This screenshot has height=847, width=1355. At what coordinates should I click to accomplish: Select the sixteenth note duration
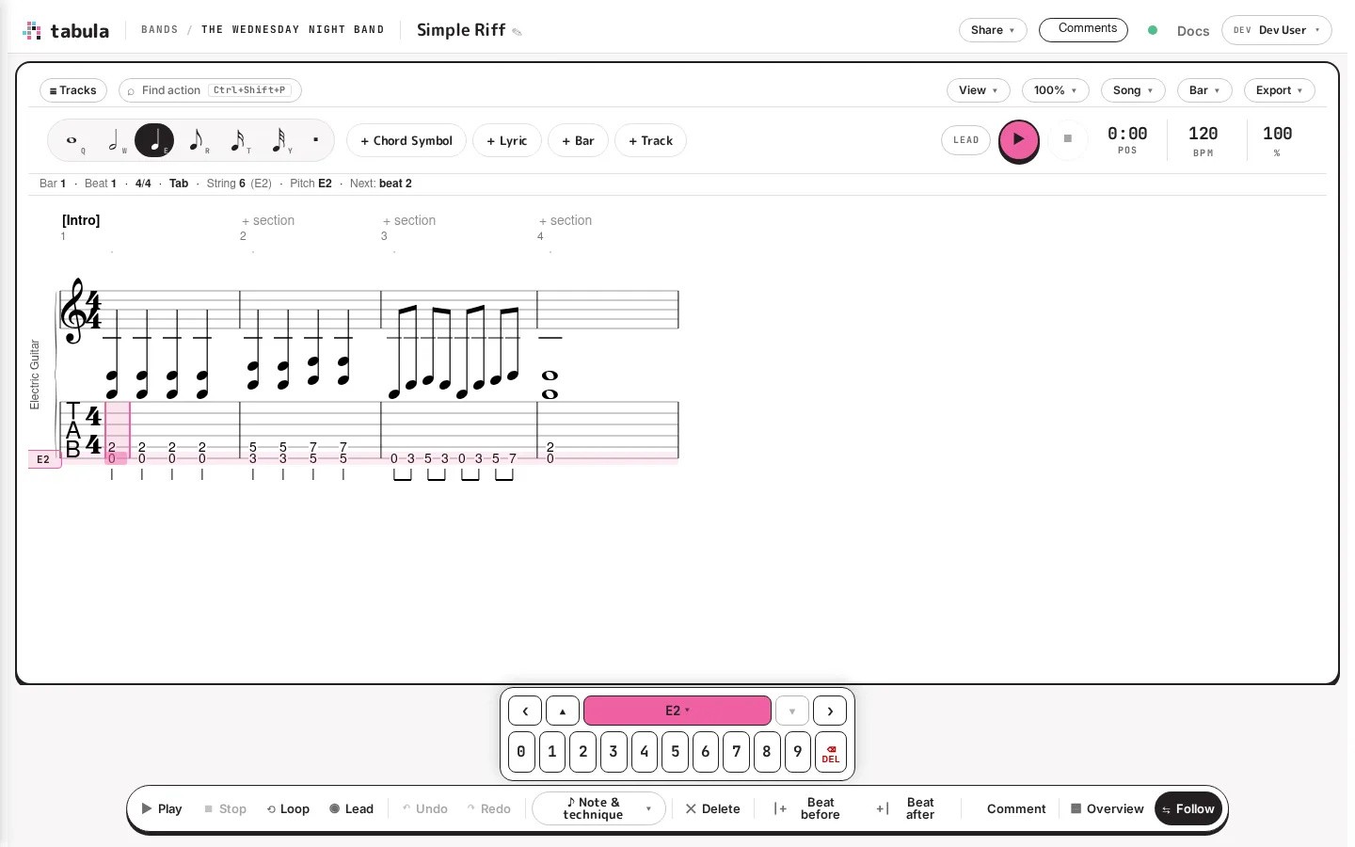pyautogui.click(x=237, y=141)
